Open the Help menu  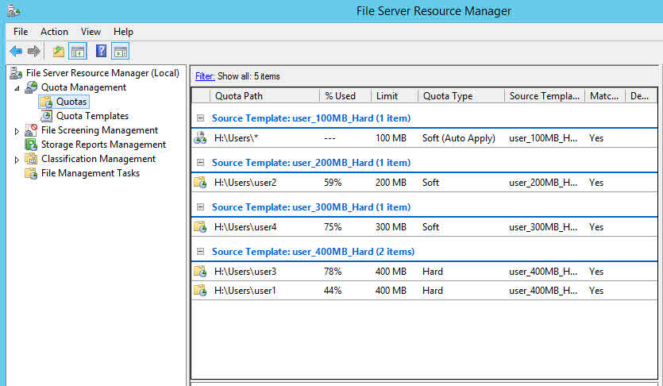(123, 32)
